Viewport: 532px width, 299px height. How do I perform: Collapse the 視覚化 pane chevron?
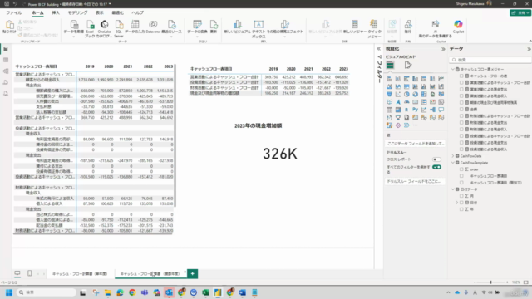pyautogui.click(x=443, y=49)
